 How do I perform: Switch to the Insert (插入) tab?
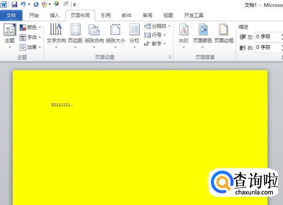click(x=54, y=16)
